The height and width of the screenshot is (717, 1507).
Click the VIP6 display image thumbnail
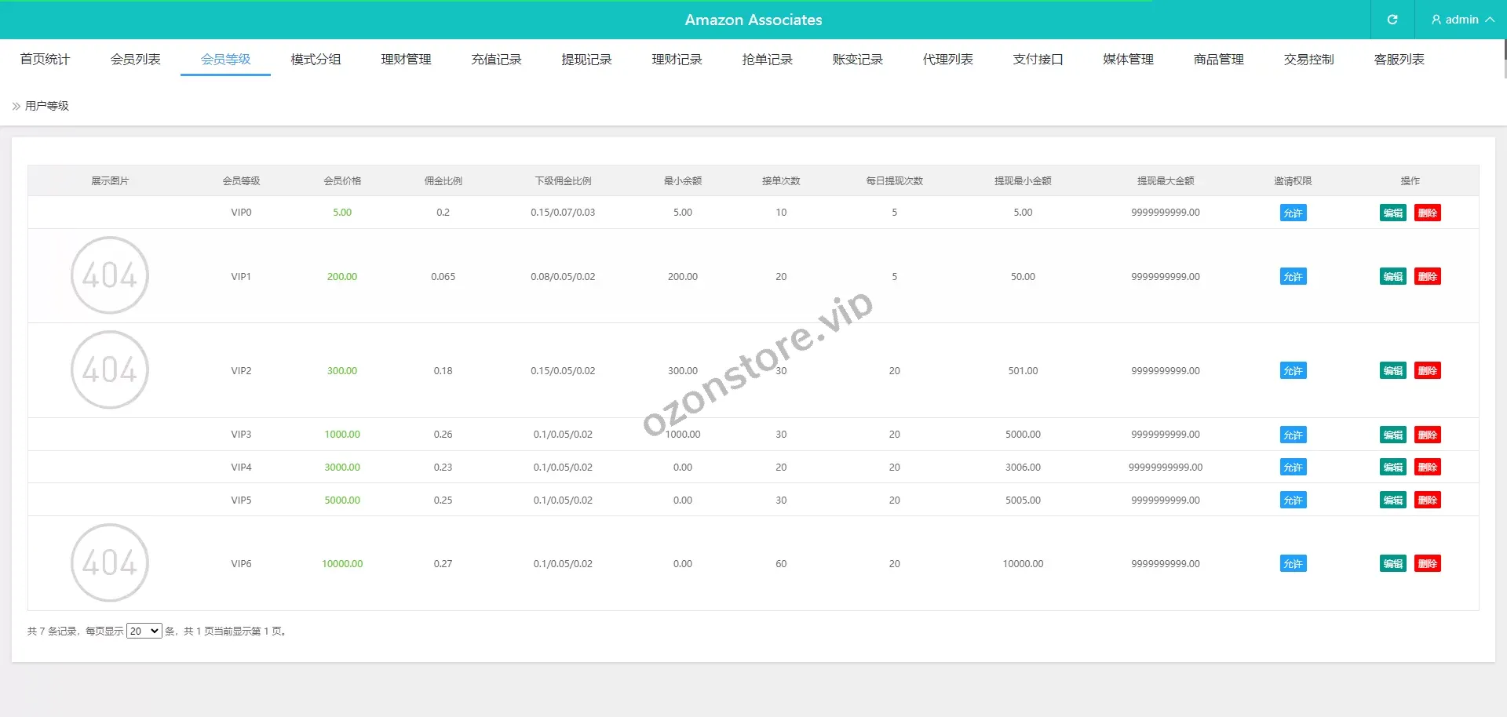point(110,562)
